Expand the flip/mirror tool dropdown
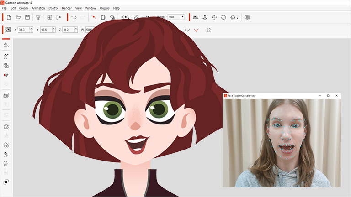 (129, 18)
